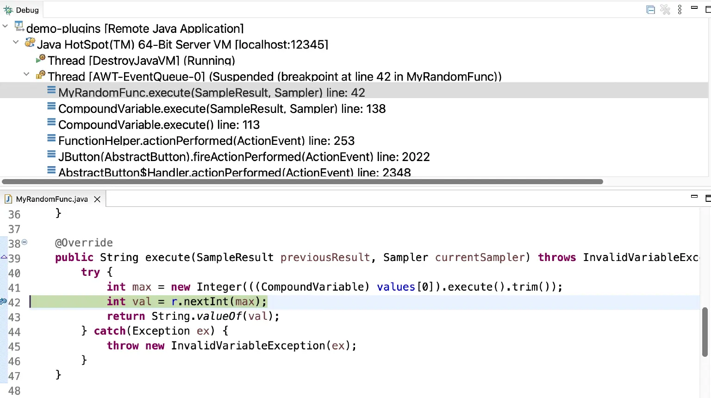711x398 pixels.
Task: Select FunctionHelper.actionPerformed line 253 stack frame
Action: click(x=206, y=141)
